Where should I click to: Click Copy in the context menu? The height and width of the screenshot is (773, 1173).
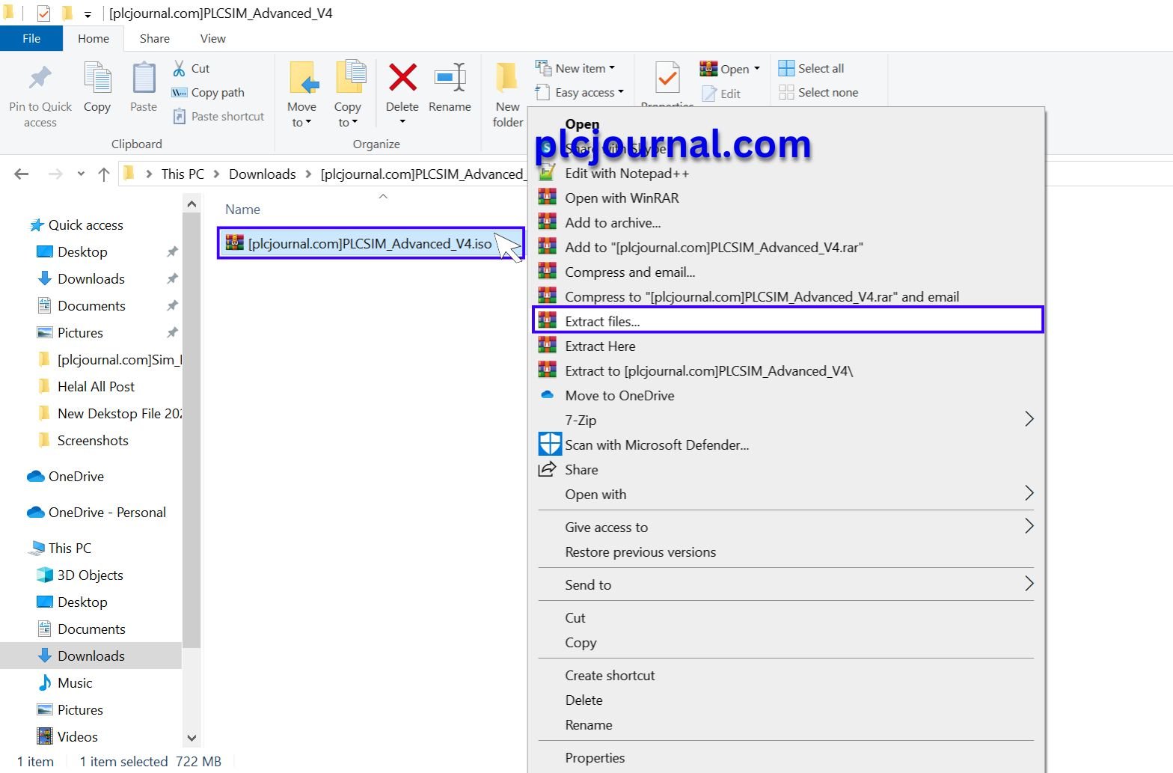click(581, 642)
